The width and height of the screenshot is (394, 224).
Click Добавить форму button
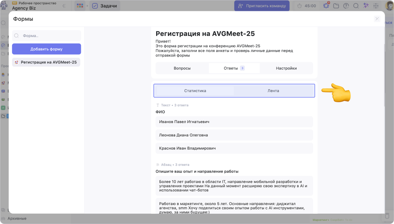(x=46, y=49)
